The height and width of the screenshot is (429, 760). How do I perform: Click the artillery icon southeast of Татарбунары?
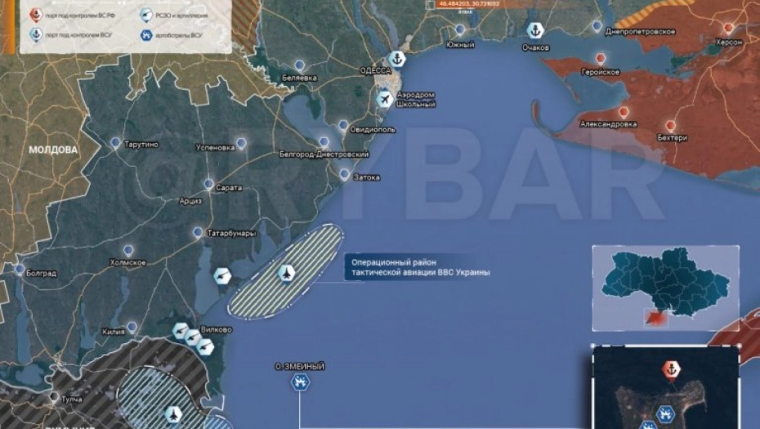222,276
